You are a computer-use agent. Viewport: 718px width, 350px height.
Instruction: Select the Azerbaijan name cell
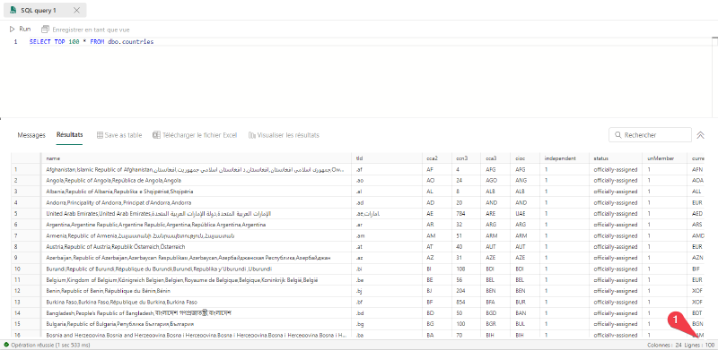[x=196, y=258]
